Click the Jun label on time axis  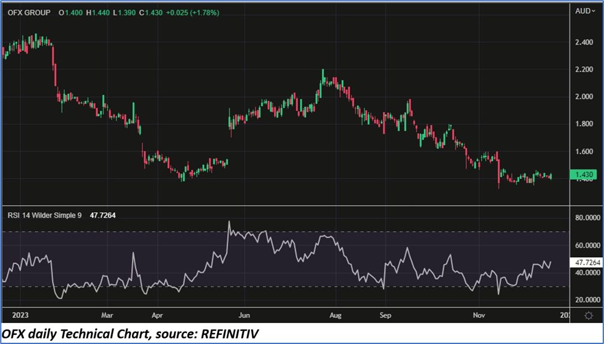coord(244,313)
